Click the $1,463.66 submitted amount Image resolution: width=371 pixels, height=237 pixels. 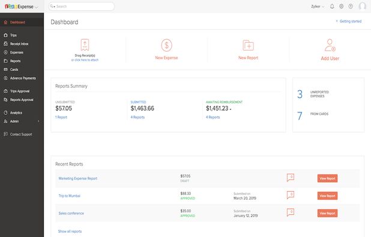click(142, 108)
